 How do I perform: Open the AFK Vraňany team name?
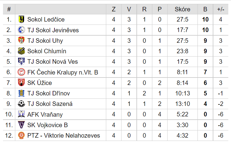tap(45, 114)
